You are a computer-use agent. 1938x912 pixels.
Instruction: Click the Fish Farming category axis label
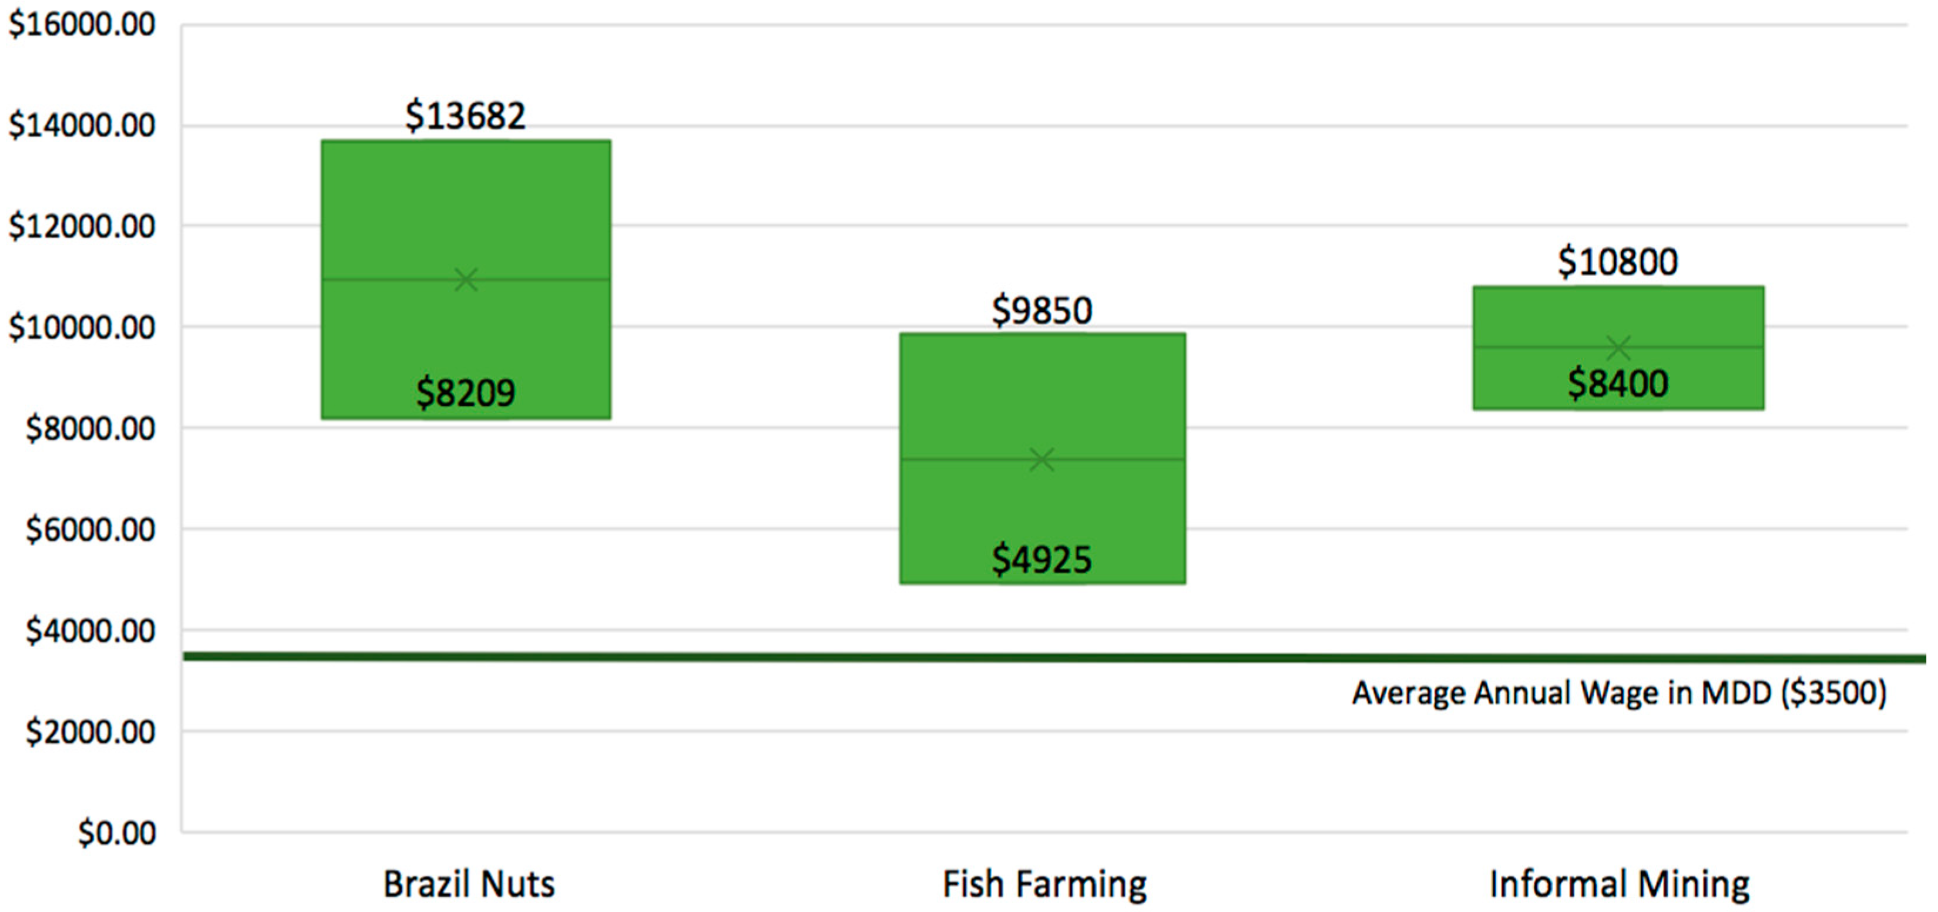[1044, 884]
